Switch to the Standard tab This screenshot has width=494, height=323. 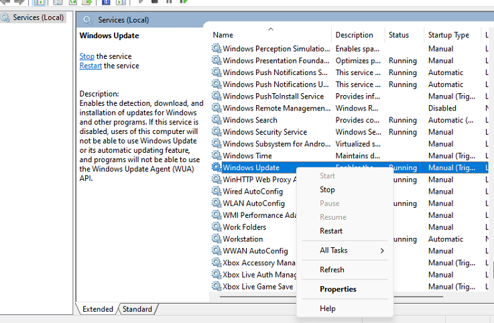coord(137,309)
